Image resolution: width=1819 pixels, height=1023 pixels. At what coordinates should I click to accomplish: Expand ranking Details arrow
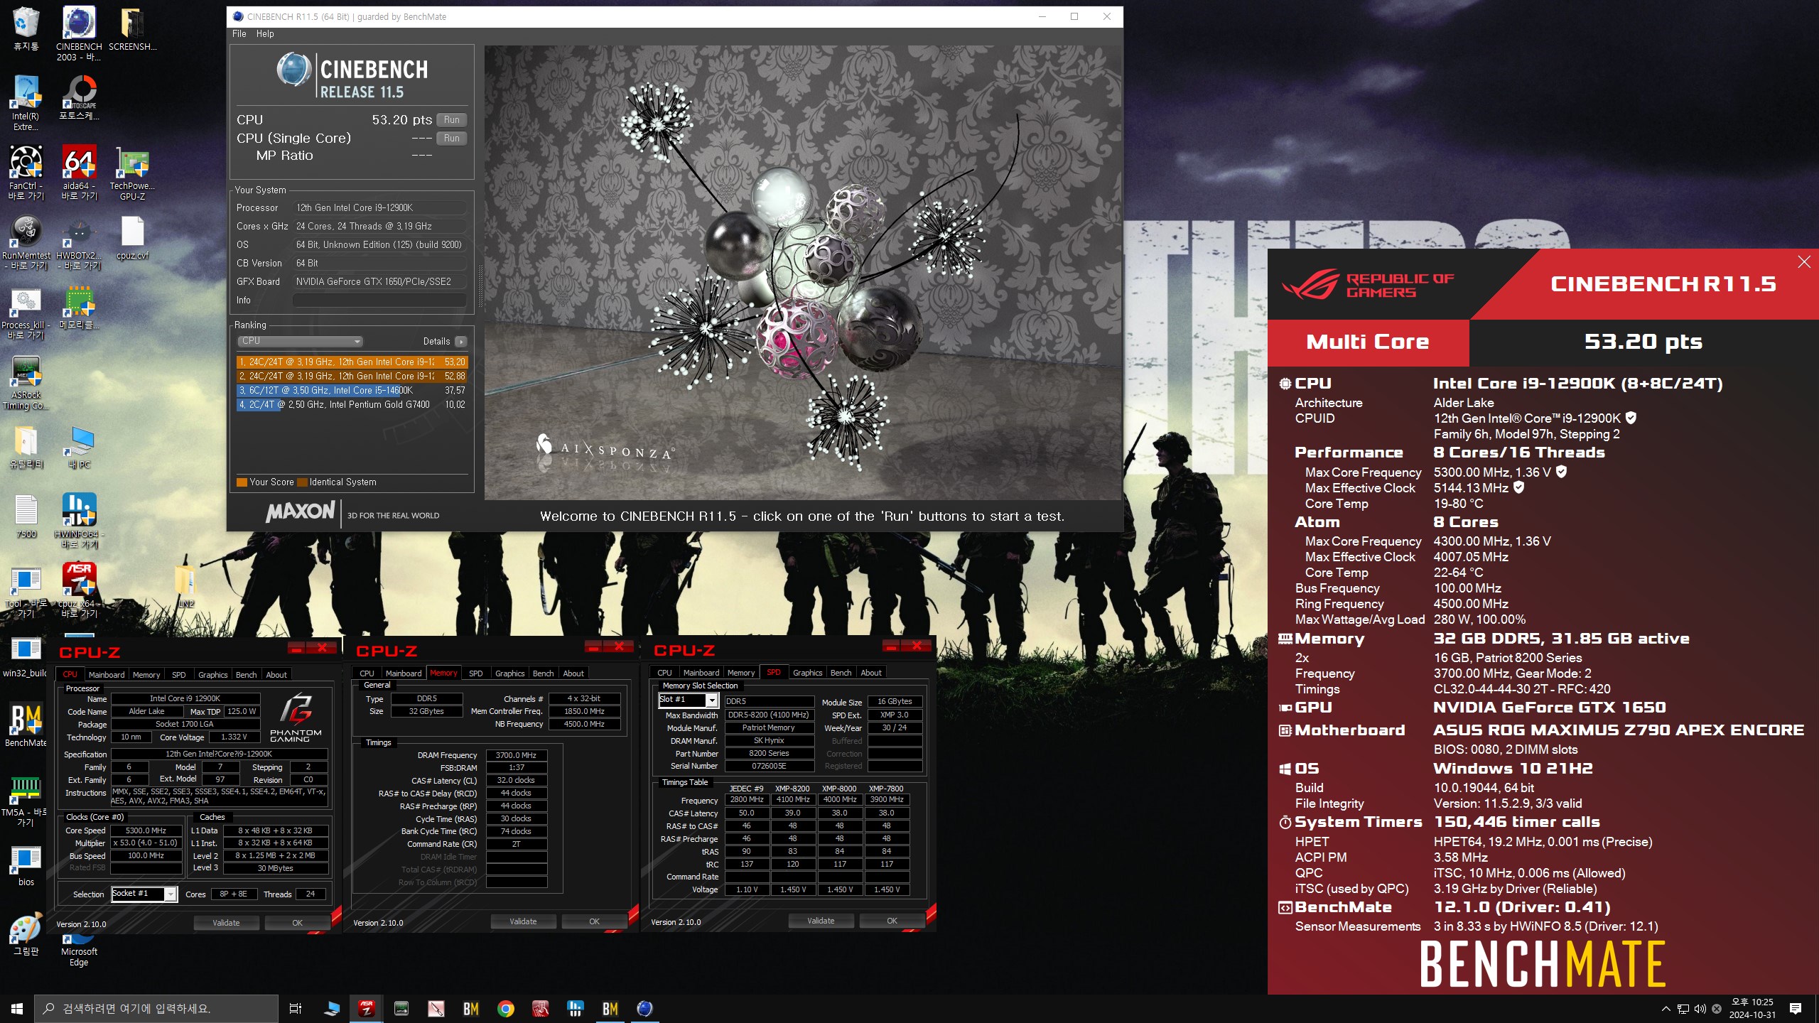pos(460,342)
